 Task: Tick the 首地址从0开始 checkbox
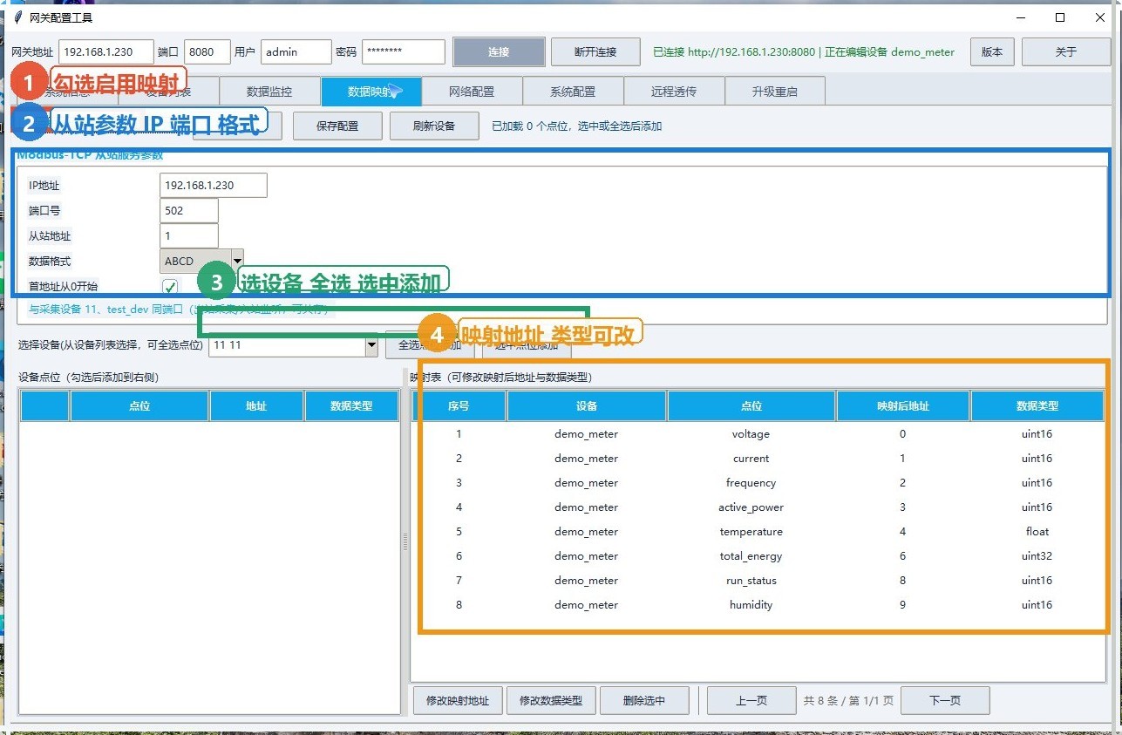pyautogui.click(x=170, y=286)
